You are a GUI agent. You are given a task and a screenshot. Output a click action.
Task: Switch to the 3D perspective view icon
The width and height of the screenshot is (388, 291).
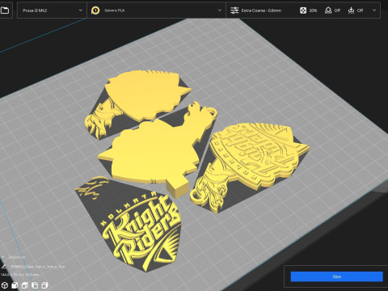5,285
